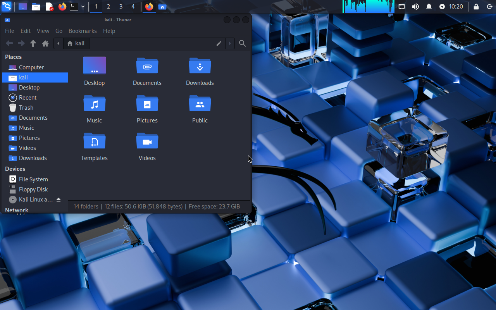The image size is (496, 310).
Task: Click the volume speaker icon
Action: (x=415, y=7)
